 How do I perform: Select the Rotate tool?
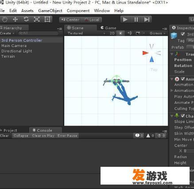pyautogui.click(x=26, y=20)
